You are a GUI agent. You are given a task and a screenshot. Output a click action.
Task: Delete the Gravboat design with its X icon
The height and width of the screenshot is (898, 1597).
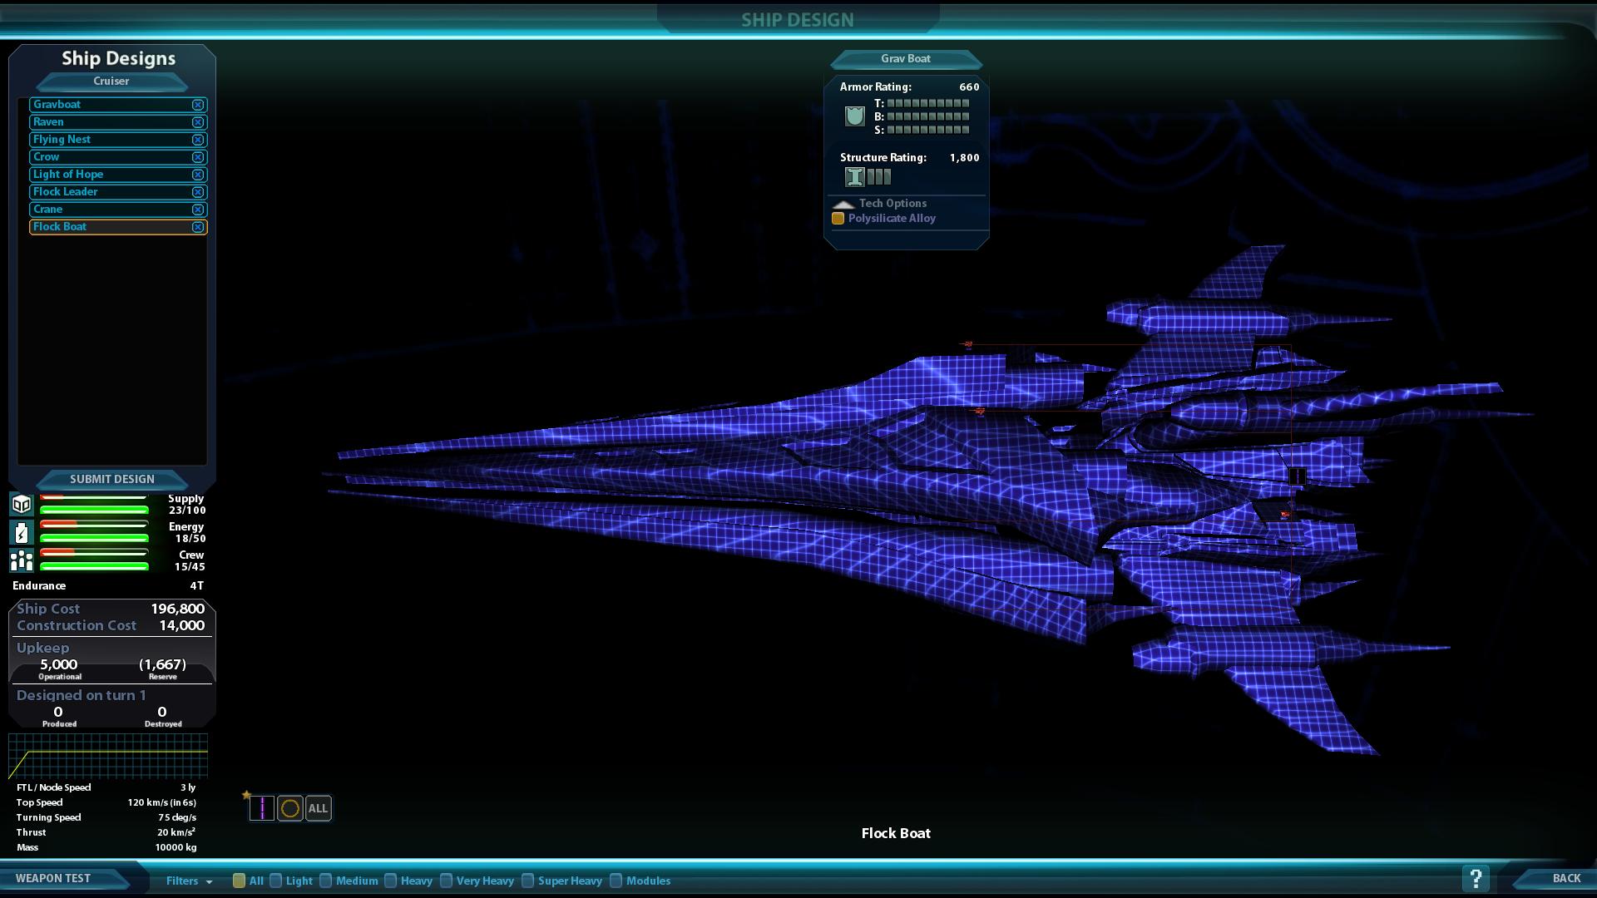pyautogui.click(x=198, y=105)
